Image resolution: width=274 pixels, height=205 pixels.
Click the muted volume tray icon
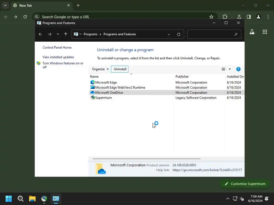point(242,199)
